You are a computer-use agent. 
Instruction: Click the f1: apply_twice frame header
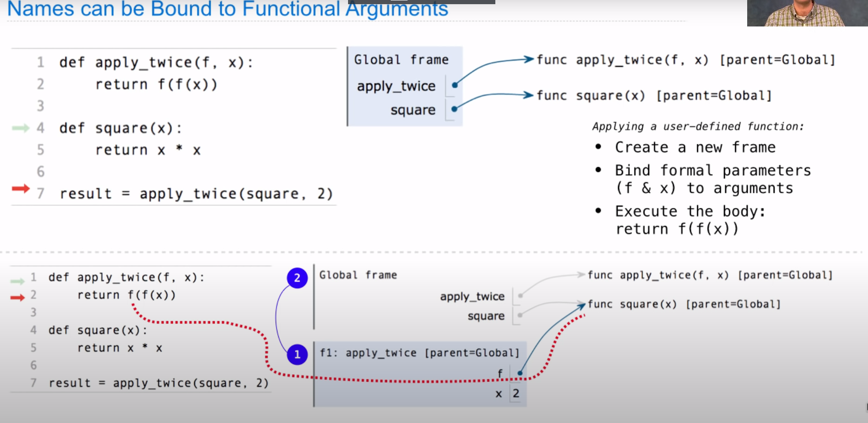click(419, 353)
